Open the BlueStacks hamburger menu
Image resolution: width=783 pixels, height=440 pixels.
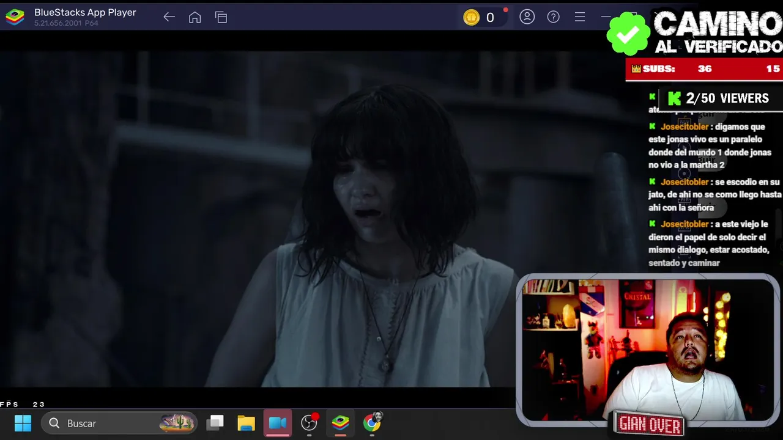pyautogui.click(x=579, y=17)
